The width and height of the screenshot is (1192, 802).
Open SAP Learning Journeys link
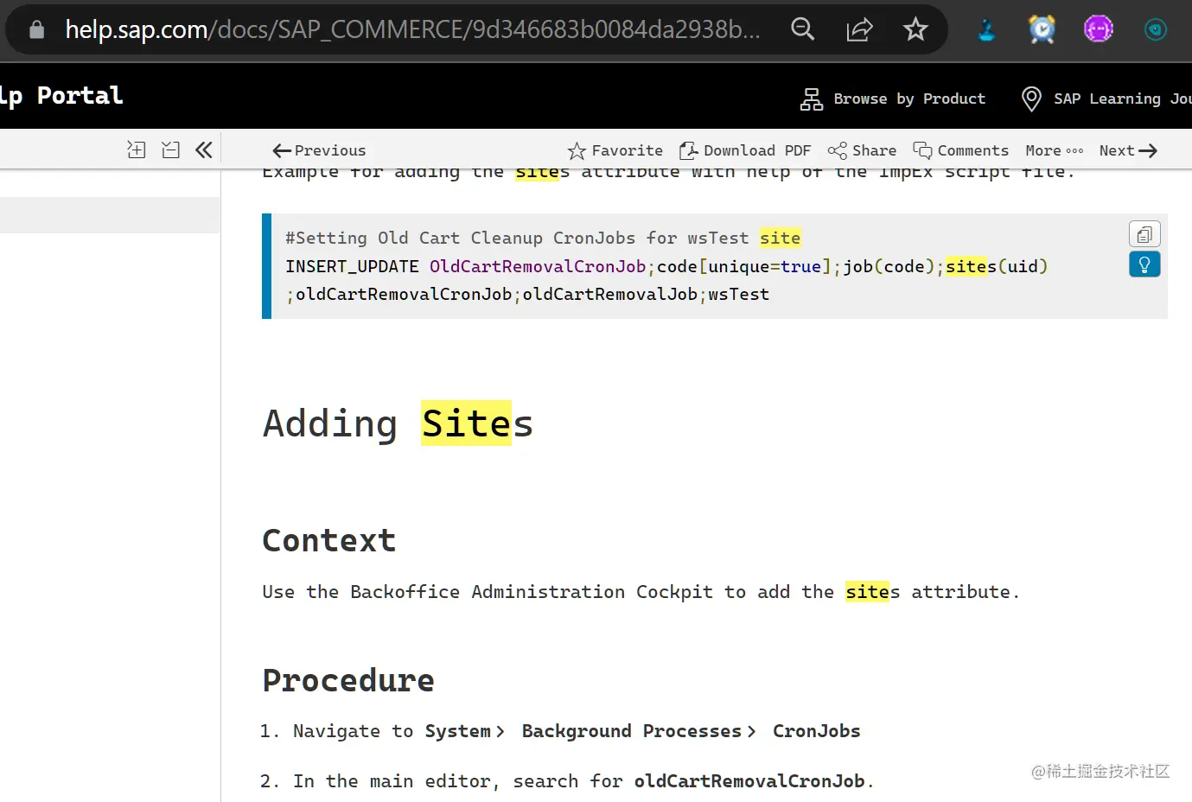pos(1122,99)
